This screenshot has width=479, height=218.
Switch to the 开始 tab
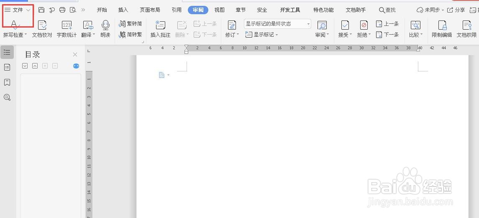[102, 10]
